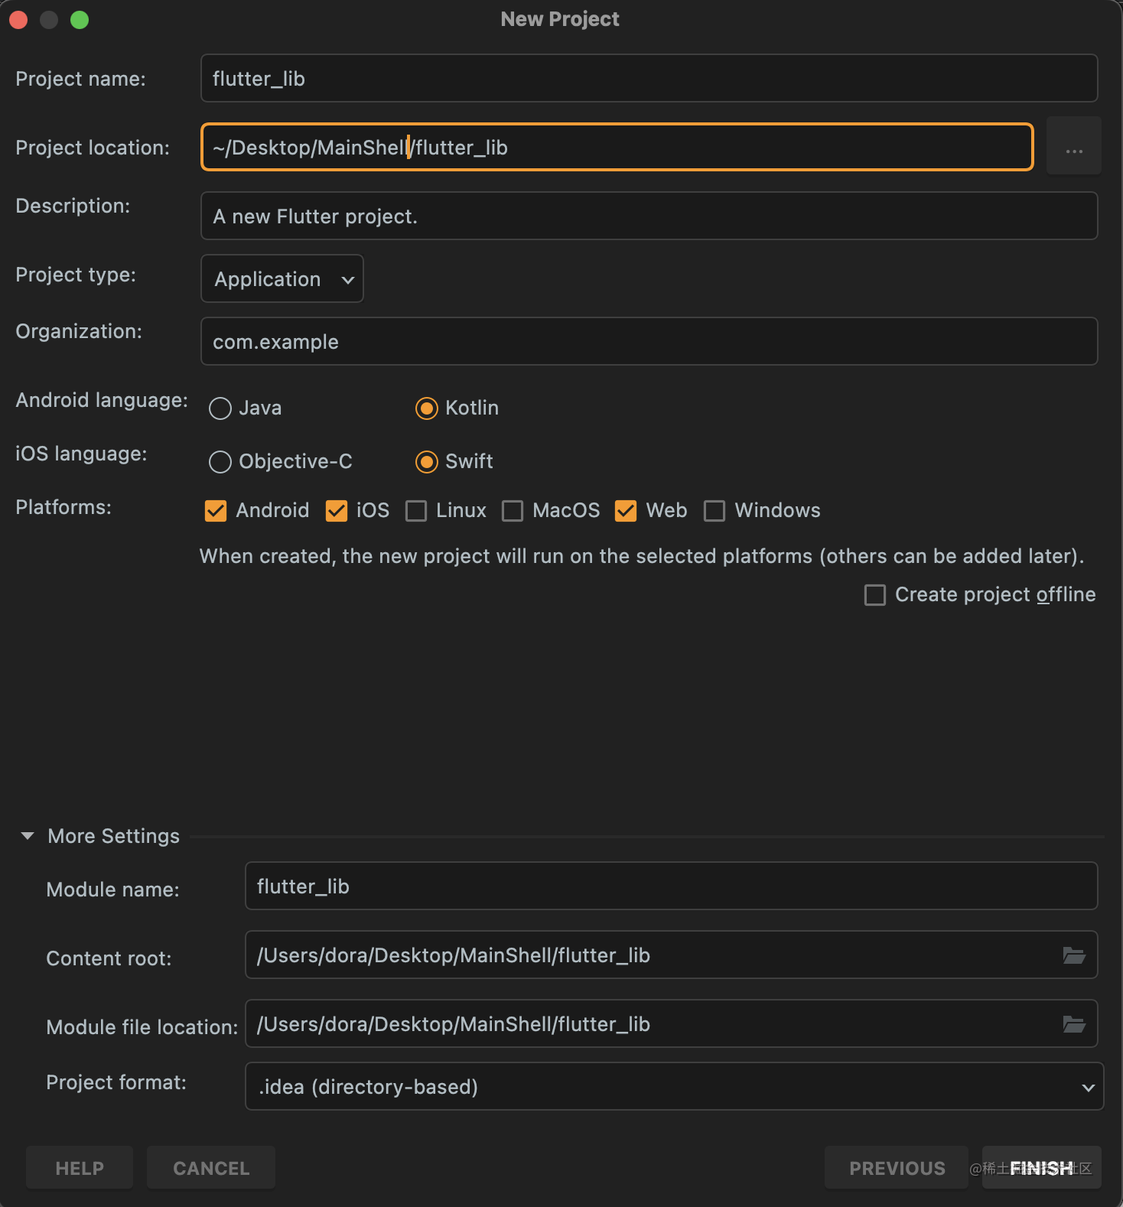Enable the MacOS platform checkbox

pos(513,511)
